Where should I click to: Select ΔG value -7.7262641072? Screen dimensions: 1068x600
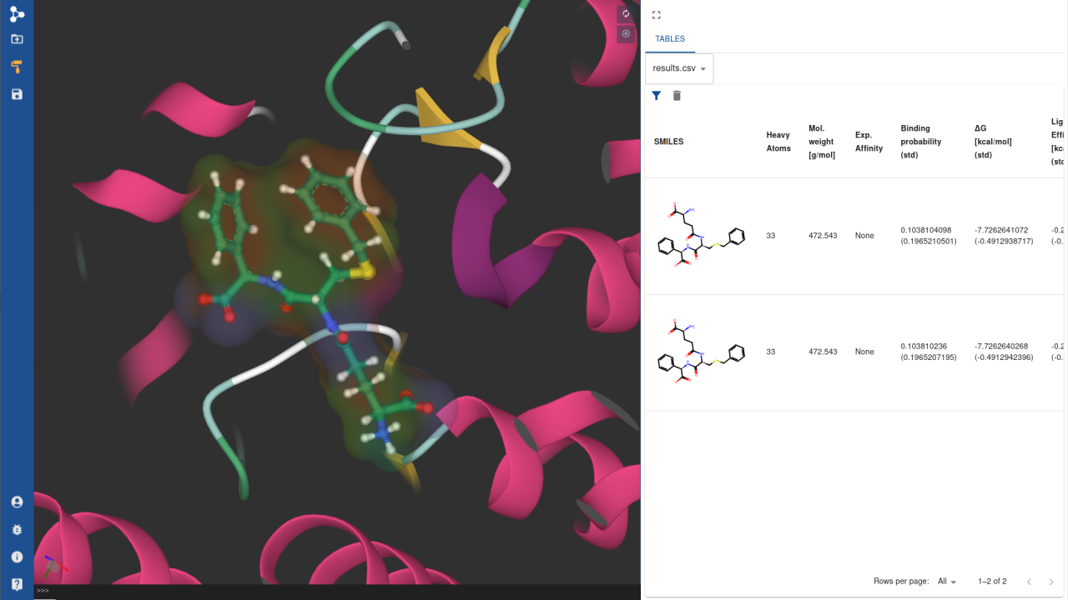(x=1001, y=230)
